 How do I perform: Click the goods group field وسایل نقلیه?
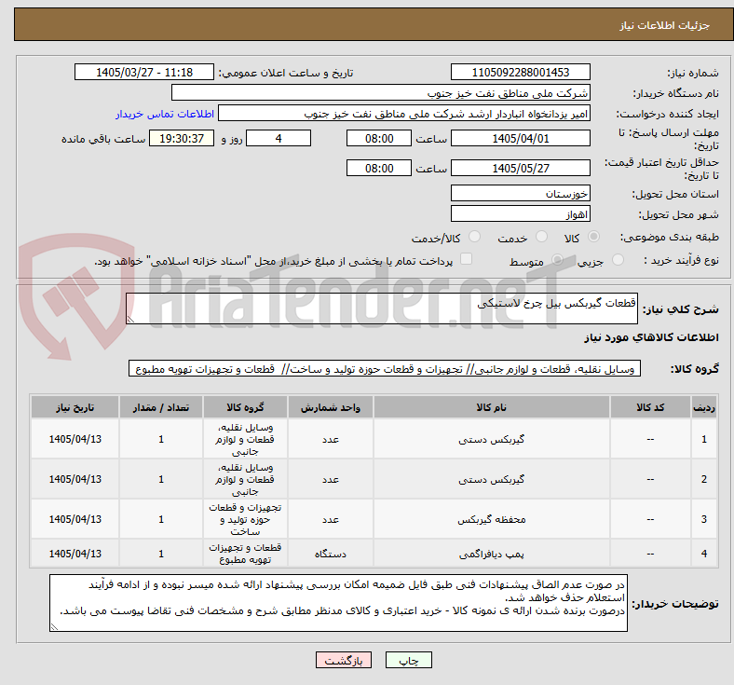[385, 368]
